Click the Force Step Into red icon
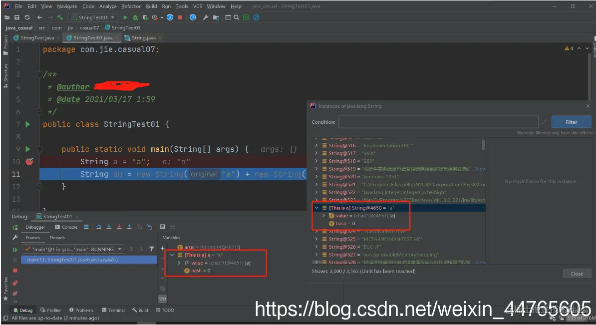This screenshot has width=596, height=325. [x=119, y=227]
